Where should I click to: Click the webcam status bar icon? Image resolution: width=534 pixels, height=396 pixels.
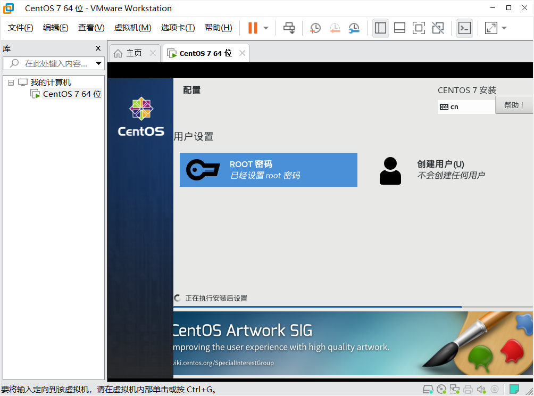point(495,389)
